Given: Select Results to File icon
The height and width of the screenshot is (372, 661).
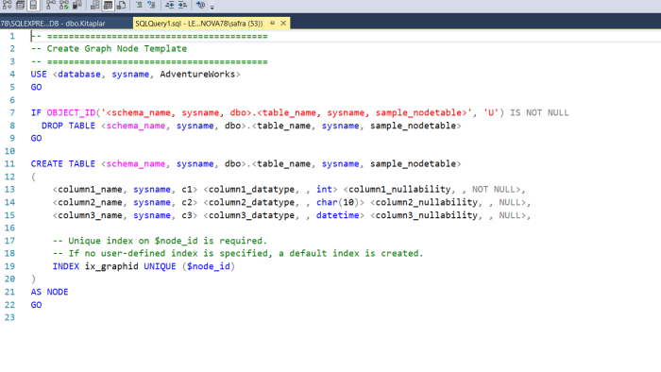Looking at the screenshot, I should pos(122,5).
